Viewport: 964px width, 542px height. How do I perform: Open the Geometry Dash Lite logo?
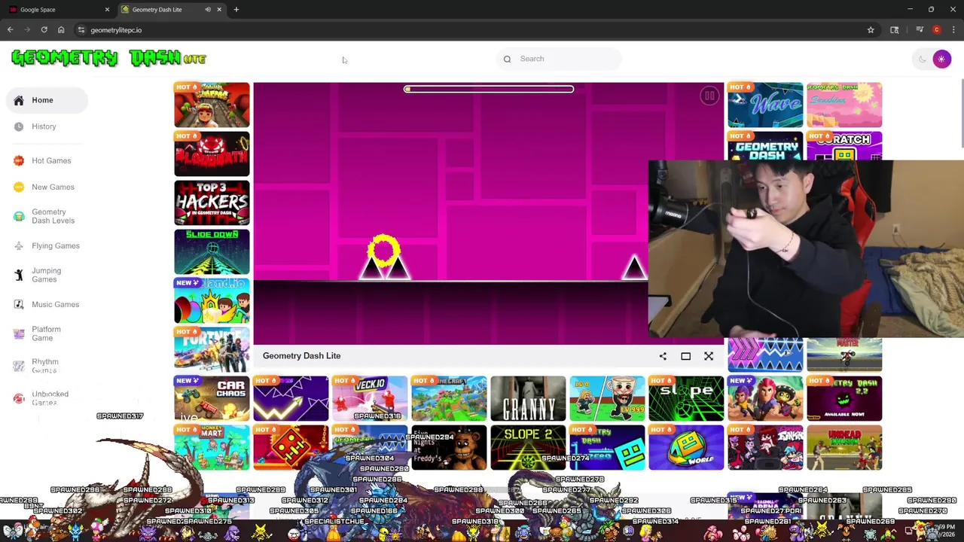[108, 58]
